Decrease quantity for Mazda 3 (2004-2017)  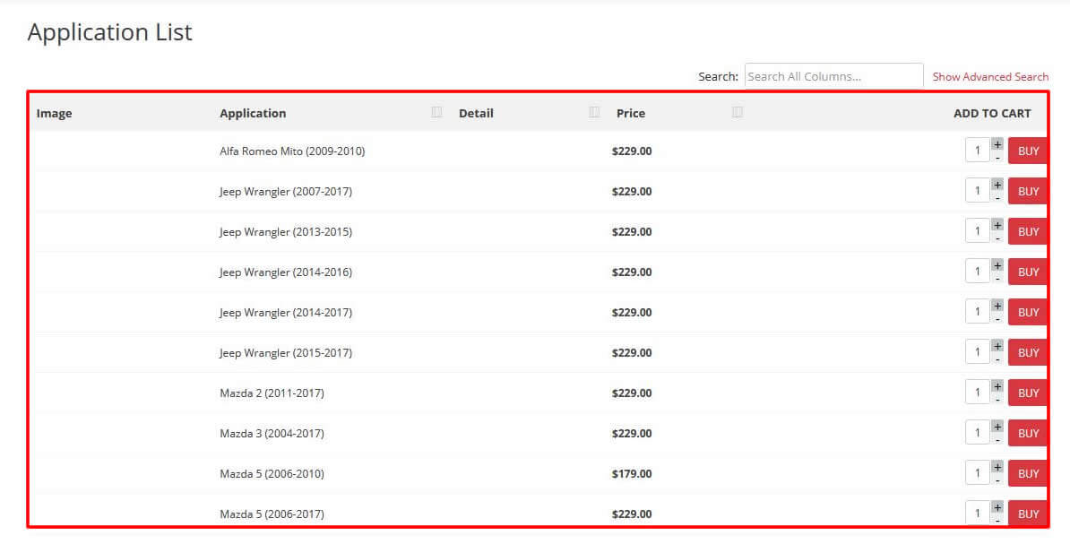point(997,440)
